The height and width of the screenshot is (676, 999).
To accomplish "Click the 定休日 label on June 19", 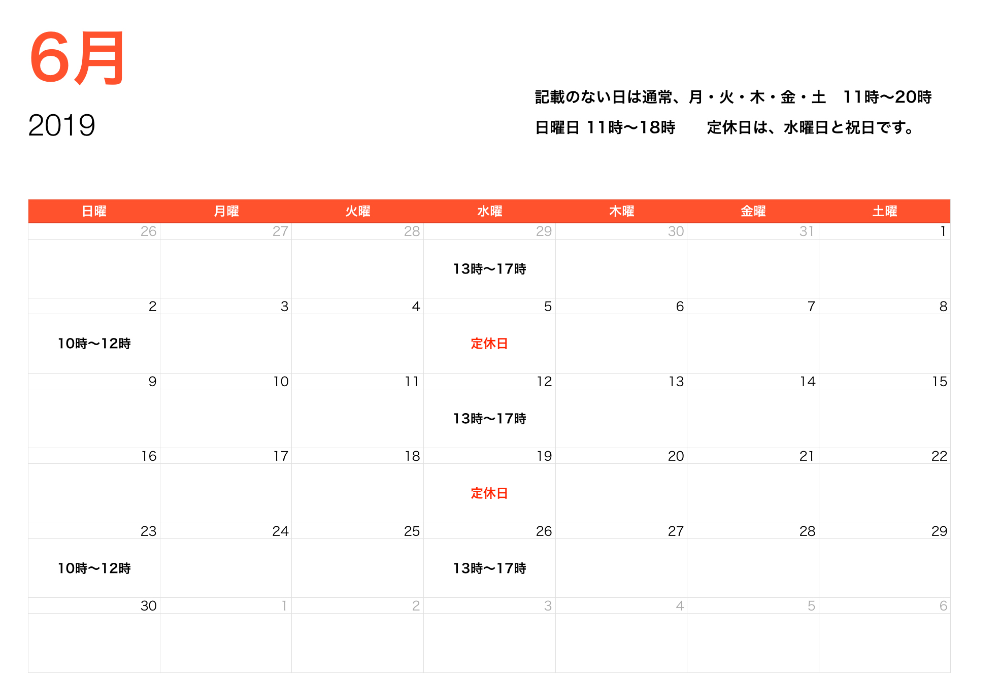I will (x=489, y=493).
